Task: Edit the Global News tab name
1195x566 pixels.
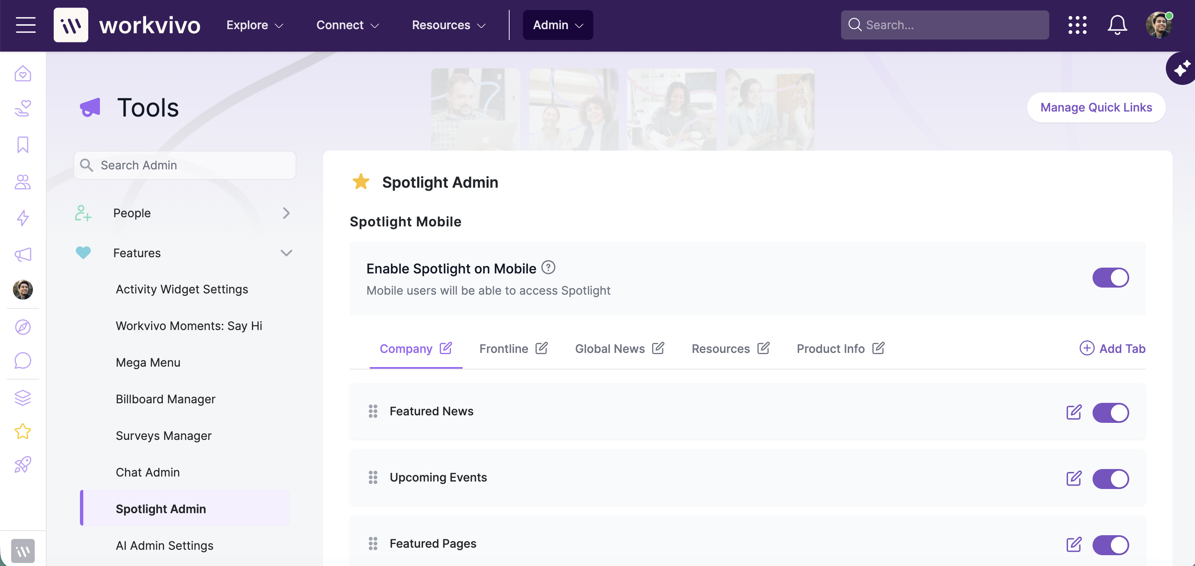Action: (658, 348)
